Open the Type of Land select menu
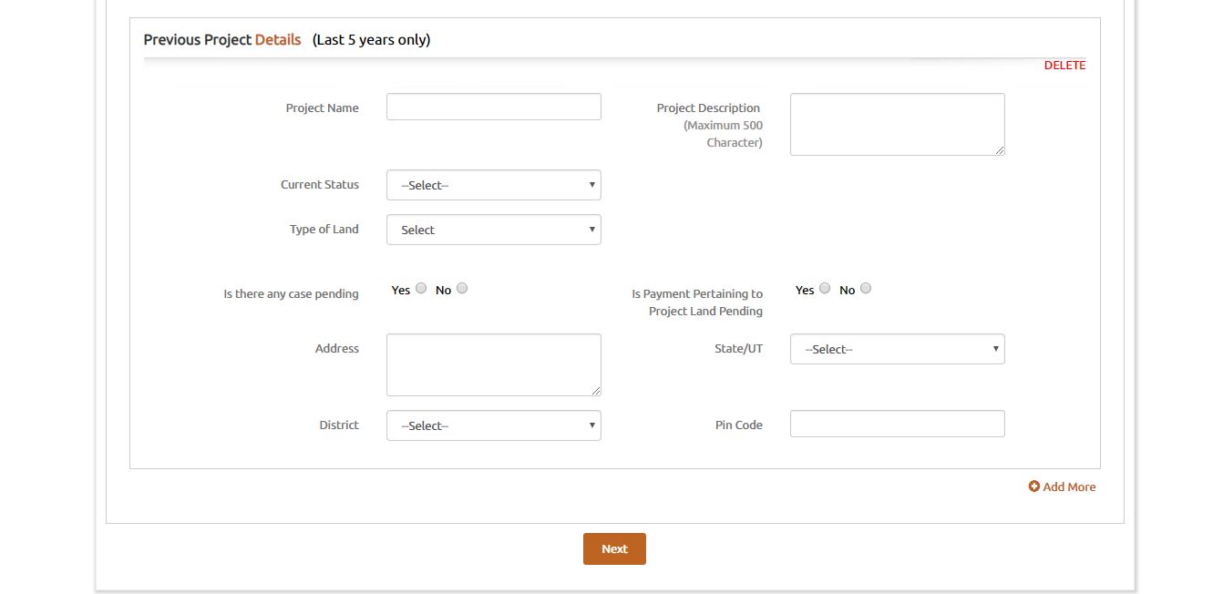1223x594 pixels. tap(493, 230)
